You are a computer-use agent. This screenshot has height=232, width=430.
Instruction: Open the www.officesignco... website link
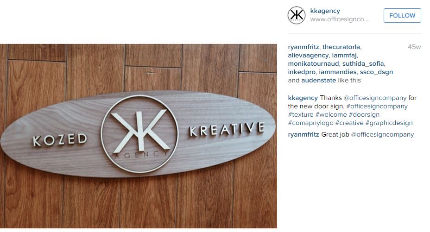pyautogui.click(x=339, y=19)
